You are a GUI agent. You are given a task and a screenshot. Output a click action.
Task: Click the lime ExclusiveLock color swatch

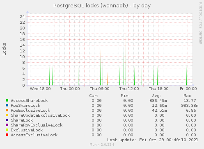tap(7, 130)
